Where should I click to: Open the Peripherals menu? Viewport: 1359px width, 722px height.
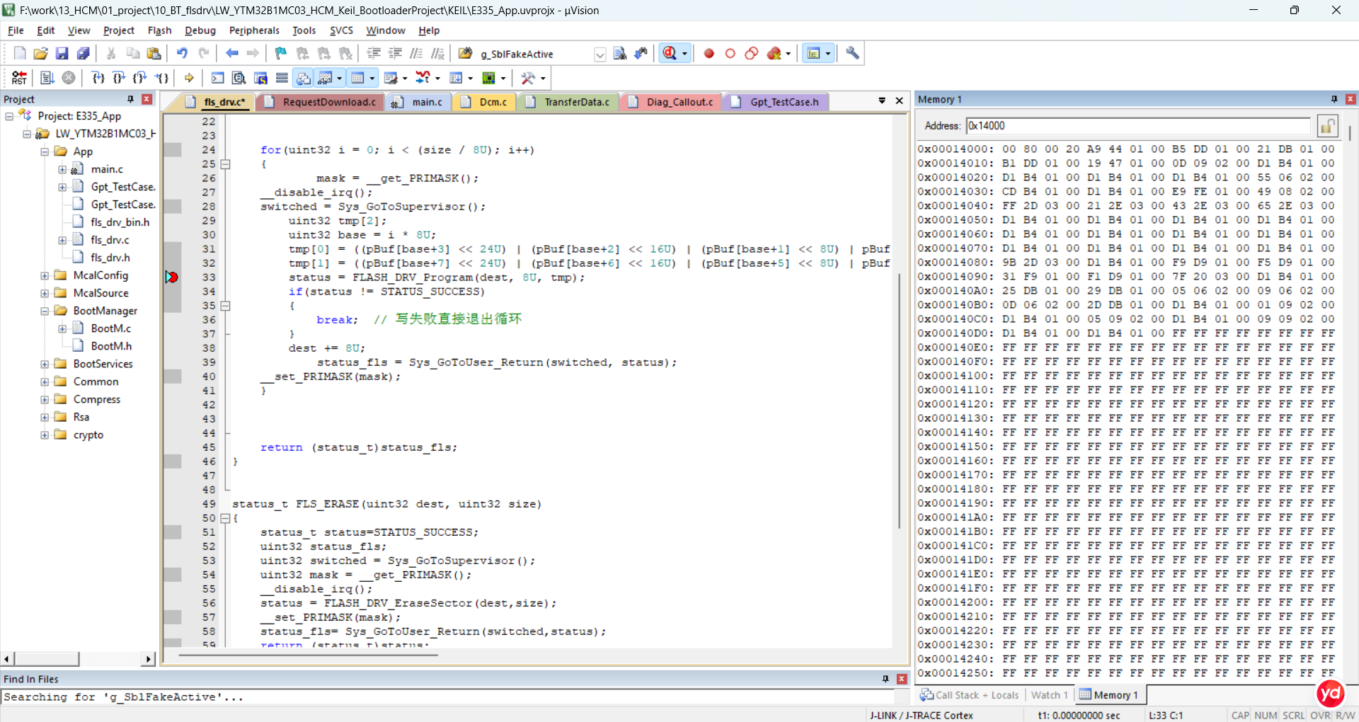tap(254, 30)
